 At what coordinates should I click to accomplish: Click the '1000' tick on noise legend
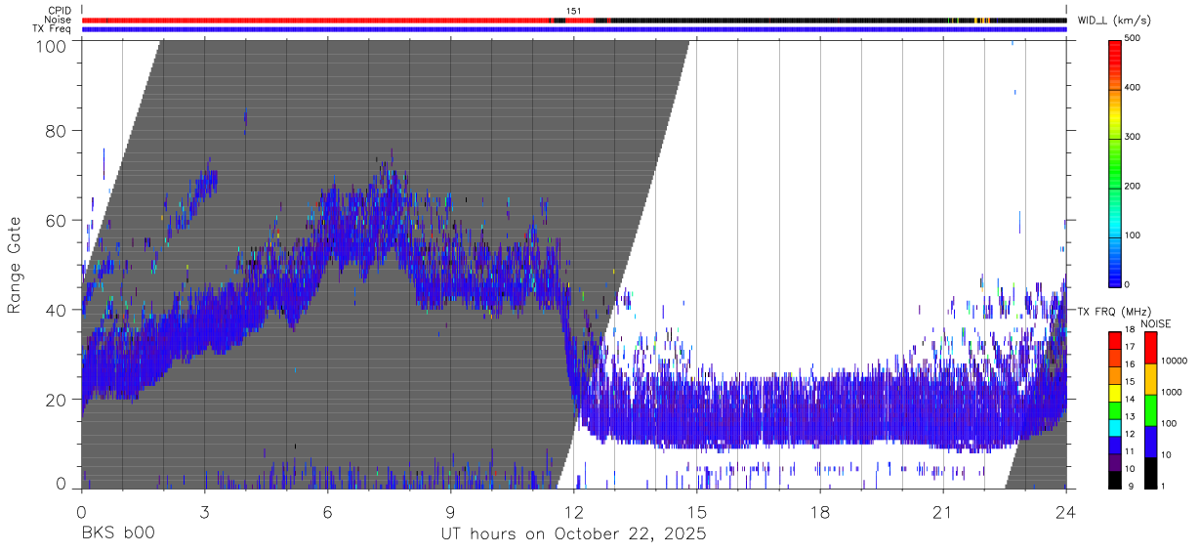point(1172,392)
